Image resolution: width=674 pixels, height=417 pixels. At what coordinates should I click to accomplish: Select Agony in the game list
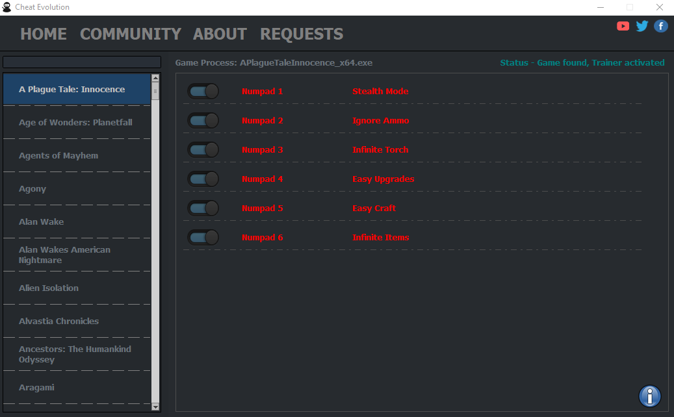tap(77, 188)
